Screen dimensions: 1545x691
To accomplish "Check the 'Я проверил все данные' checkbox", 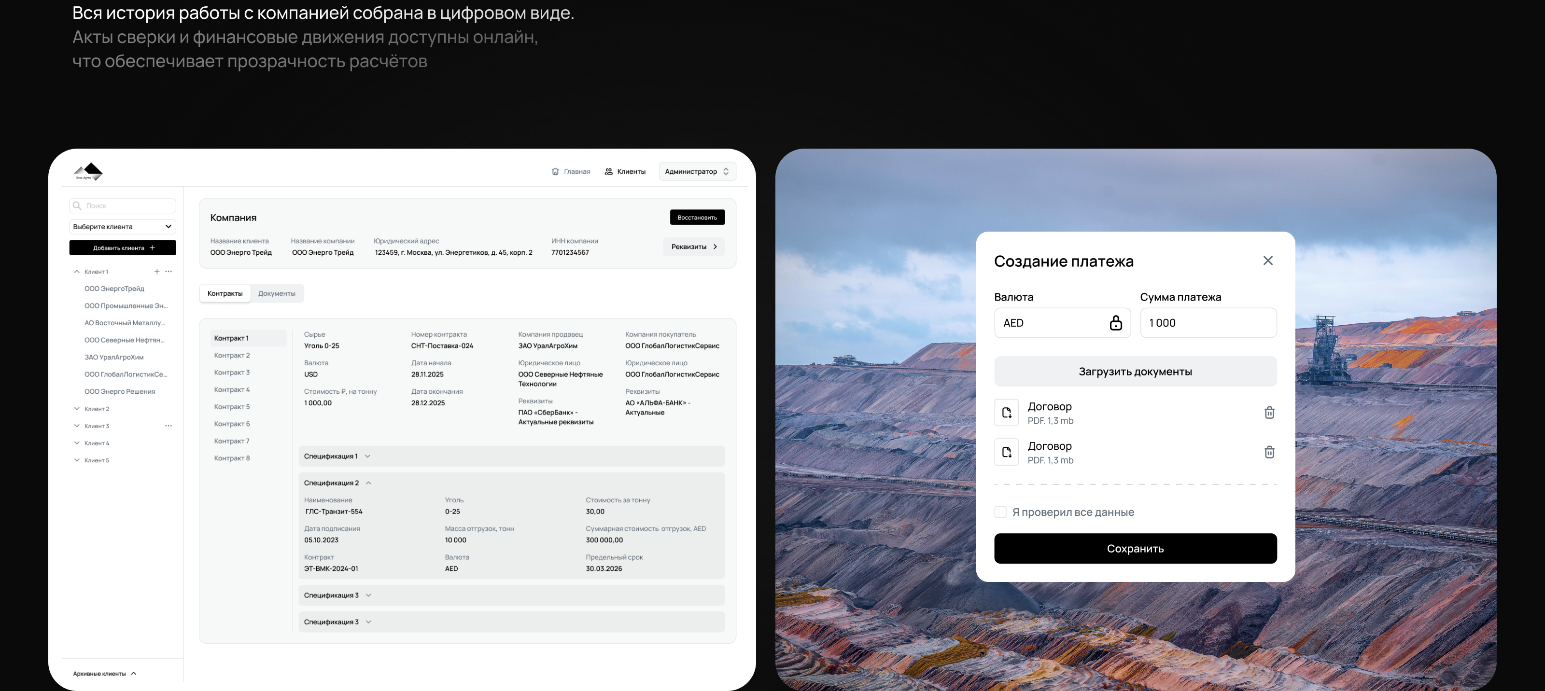I will pos(1000,512).
